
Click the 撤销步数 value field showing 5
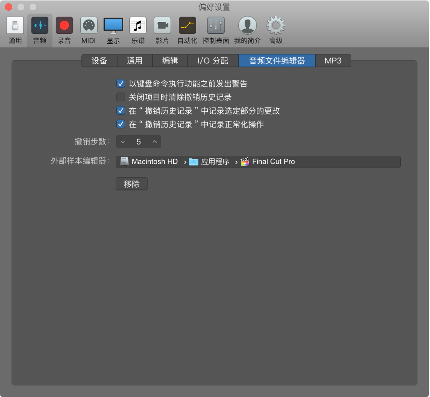[x=139, y=142]
